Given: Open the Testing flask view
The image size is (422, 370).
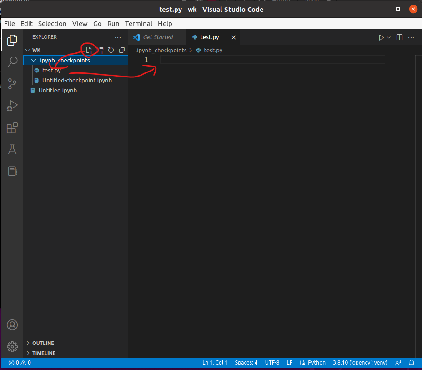Looking at the screenshot, I should pyautogui.click(x=12, y=149).
